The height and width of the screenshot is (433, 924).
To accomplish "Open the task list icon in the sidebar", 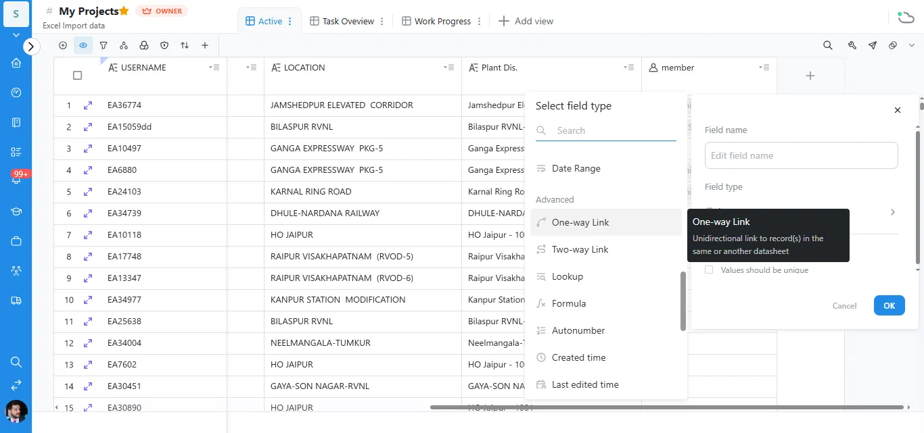I will (16, 152).
